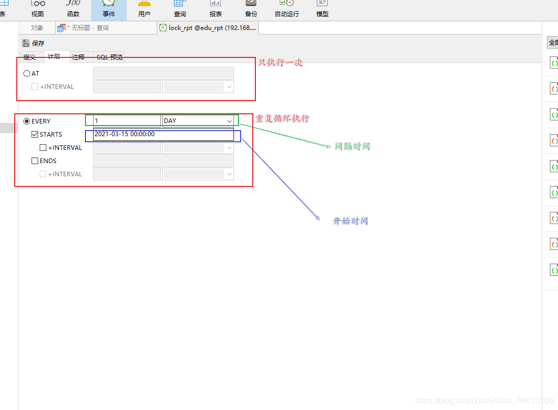Toggle +INTERVAL checkbox under AT

35,87
